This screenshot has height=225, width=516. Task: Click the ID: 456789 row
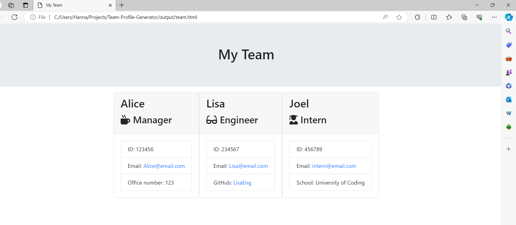tap(330, 149)
